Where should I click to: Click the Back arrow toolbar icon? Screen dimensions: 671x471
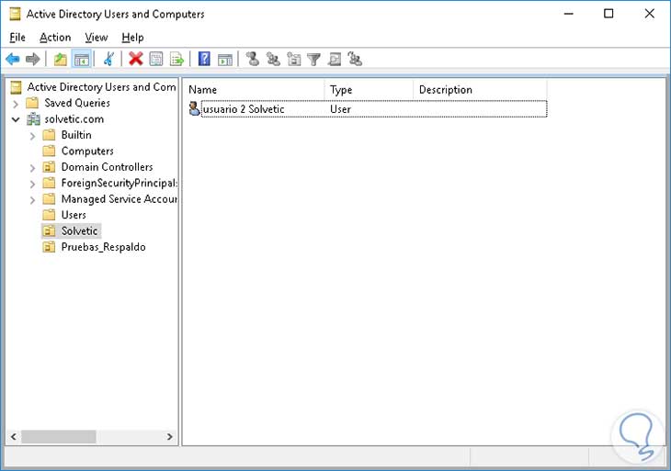[x=13, y=59]
